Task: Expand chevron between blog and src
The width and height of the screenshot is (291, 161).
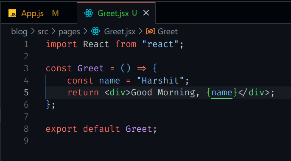Action: tap(33, 31)
